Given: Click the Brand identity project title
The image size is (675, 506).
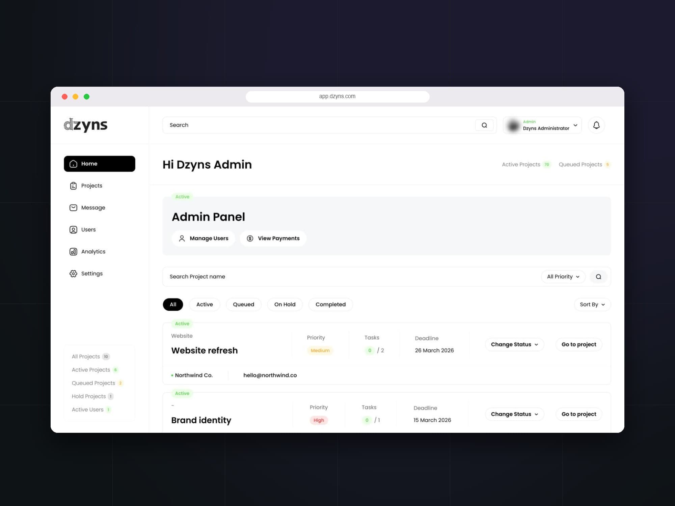Looking at the screenshot, I should (201, 420).
